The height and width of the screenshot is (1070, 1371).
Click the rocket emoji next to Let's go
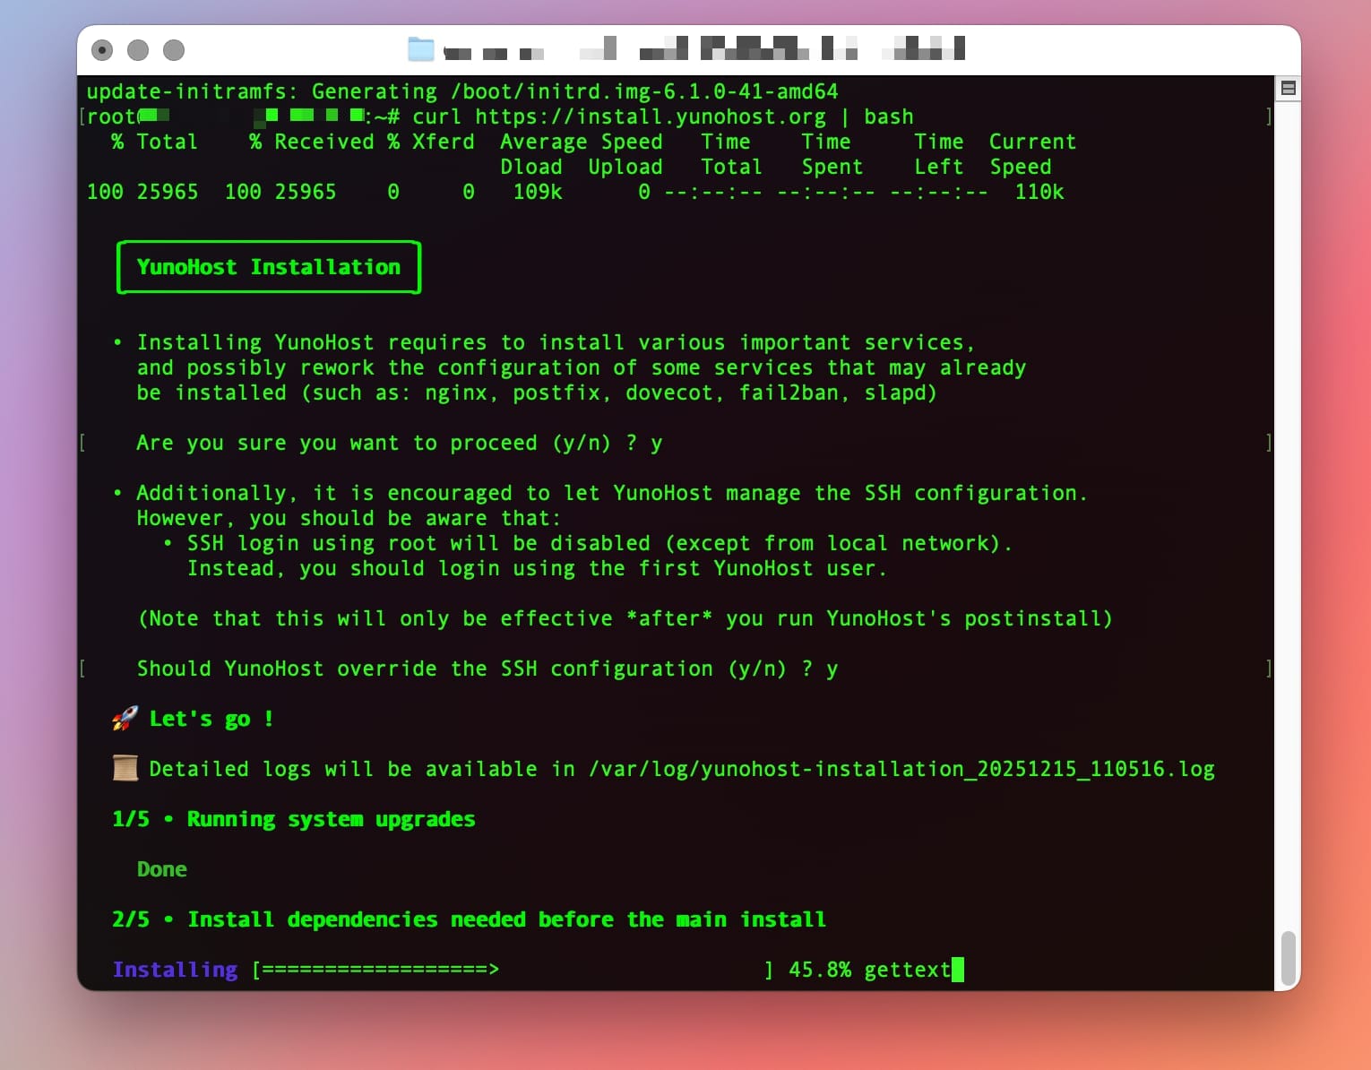[123, 717]
